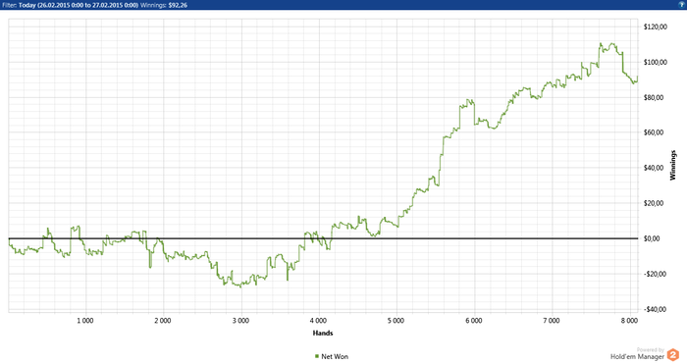Click the $120,00 y-axis label
687x364 pixels.
pyautogui.click(x=656, y=26)
